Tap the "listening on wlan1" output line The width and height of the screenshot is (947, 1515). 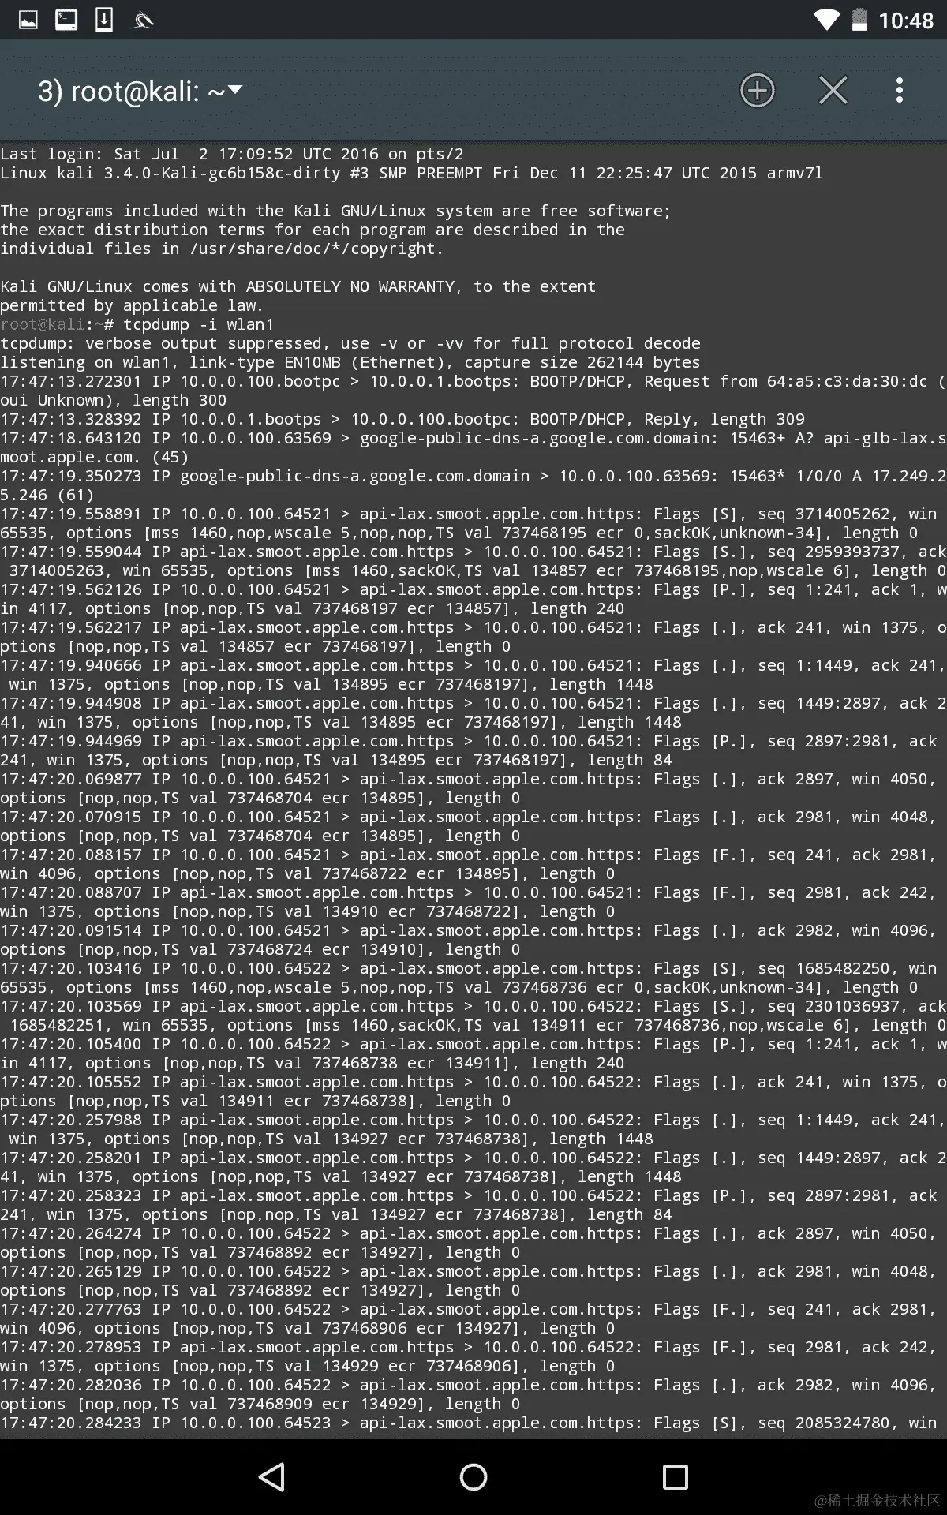click(350, 362)
